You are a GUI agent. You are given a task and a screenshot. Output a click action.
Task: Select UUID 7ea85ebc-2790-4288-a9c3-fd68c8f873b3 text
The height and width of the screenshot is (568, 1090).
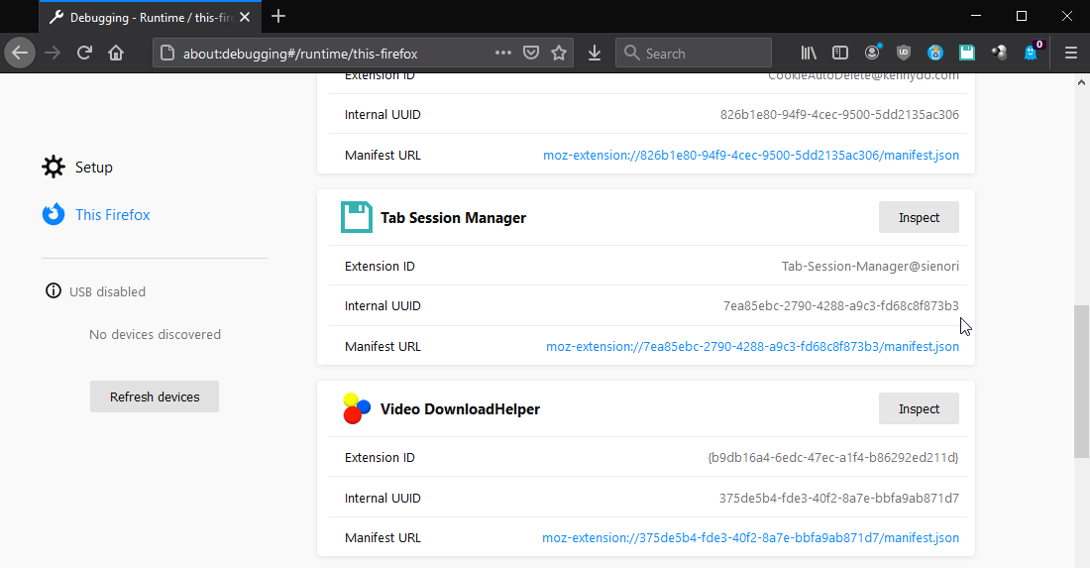click(x=840, y=306)
